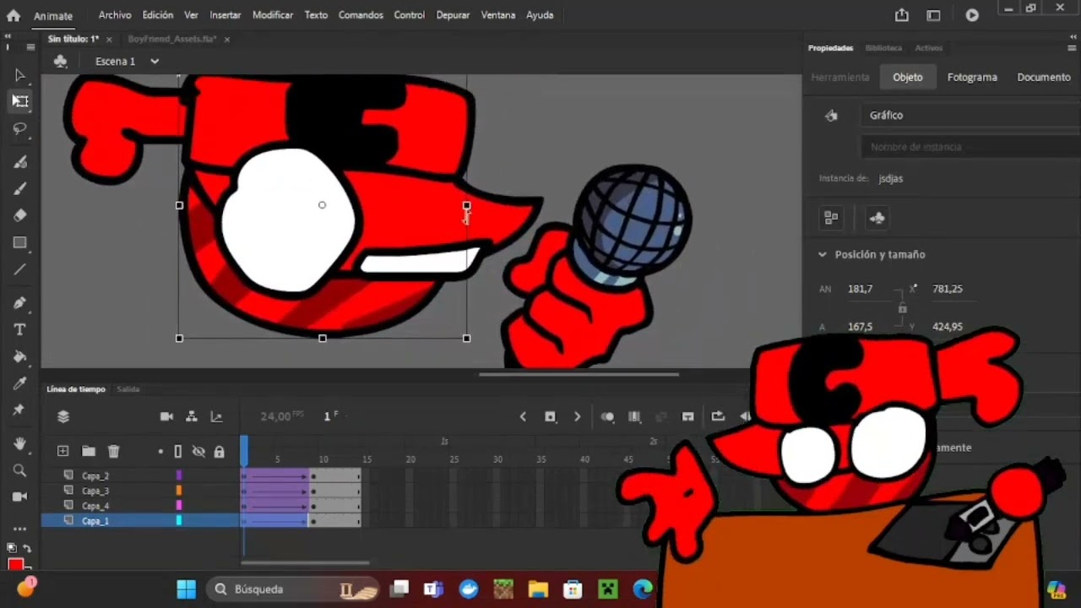Select the Selection arrow tool

[x=20, y=75]
